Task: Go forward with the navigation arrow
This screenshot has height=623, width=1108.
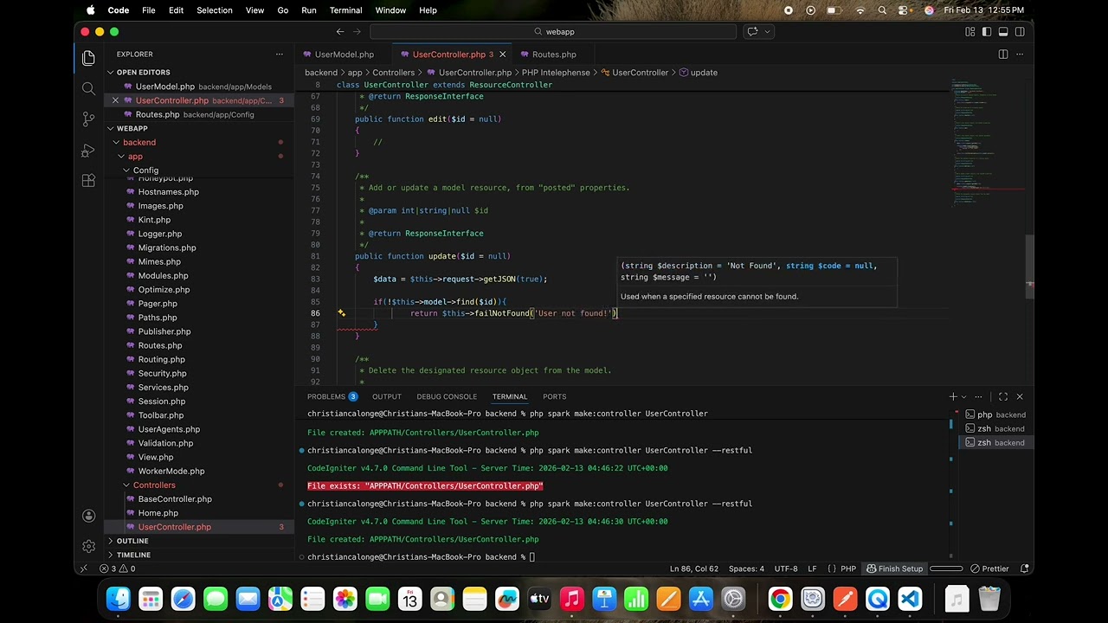Action: [x=358, y=32]
